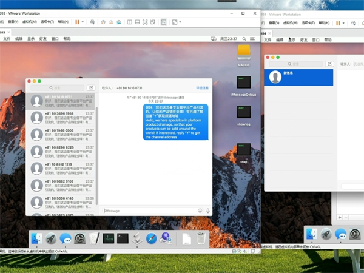Open Safari from the Dock

click(x=151, y=238)
